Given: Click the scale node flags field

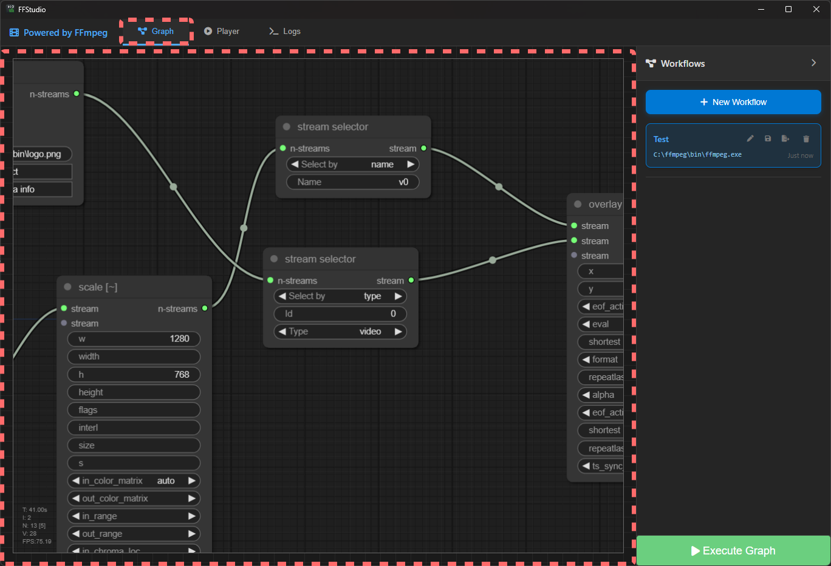Looking at the screenshot, I should click(x=134, y=410).
